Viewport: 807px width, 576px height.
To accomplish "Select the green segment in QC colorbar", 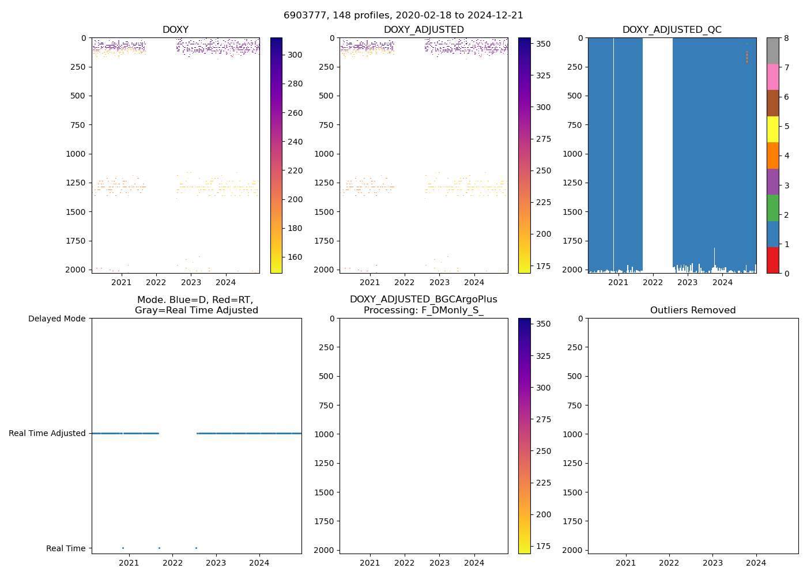I will point(772,207).
